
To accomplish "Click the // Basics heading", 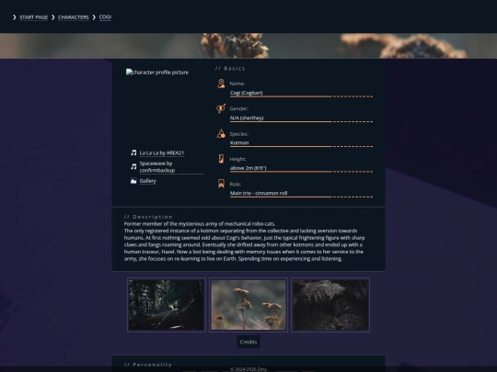I will coord(230,68).
